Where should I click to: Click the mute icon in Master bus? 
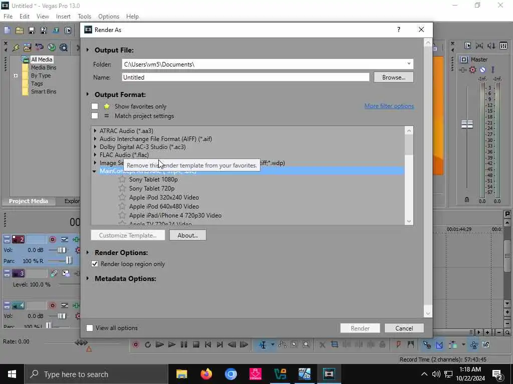(x=482, y=69)
